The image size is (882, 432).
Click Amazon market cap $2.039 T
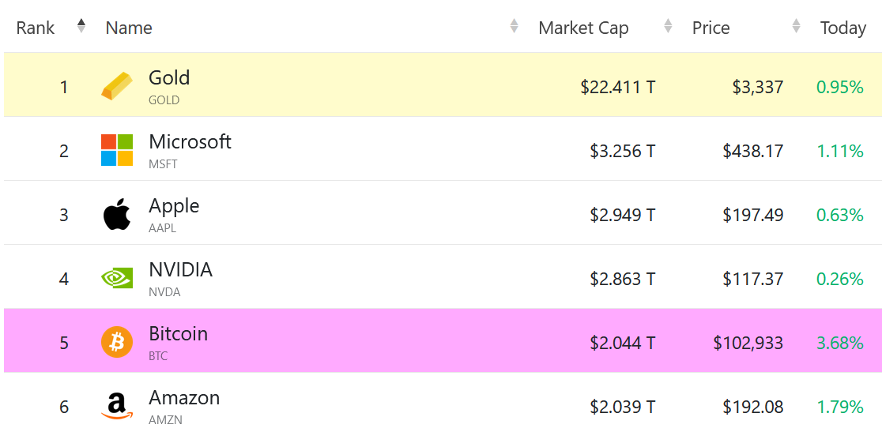coord(623,408)
